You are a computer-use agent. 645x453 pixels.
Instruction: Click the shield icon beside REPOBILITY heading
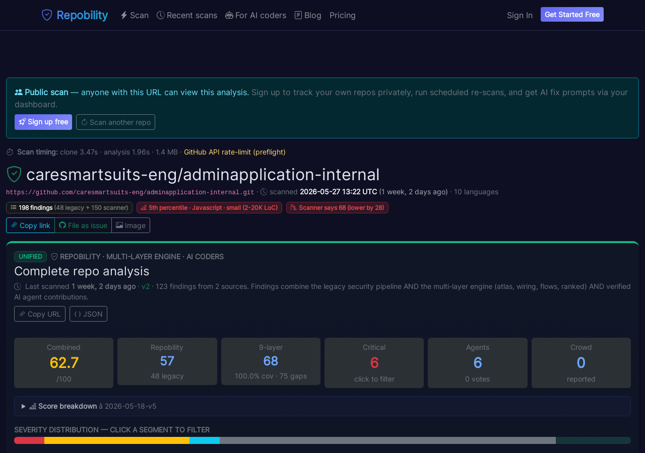(x=54, y=257)
